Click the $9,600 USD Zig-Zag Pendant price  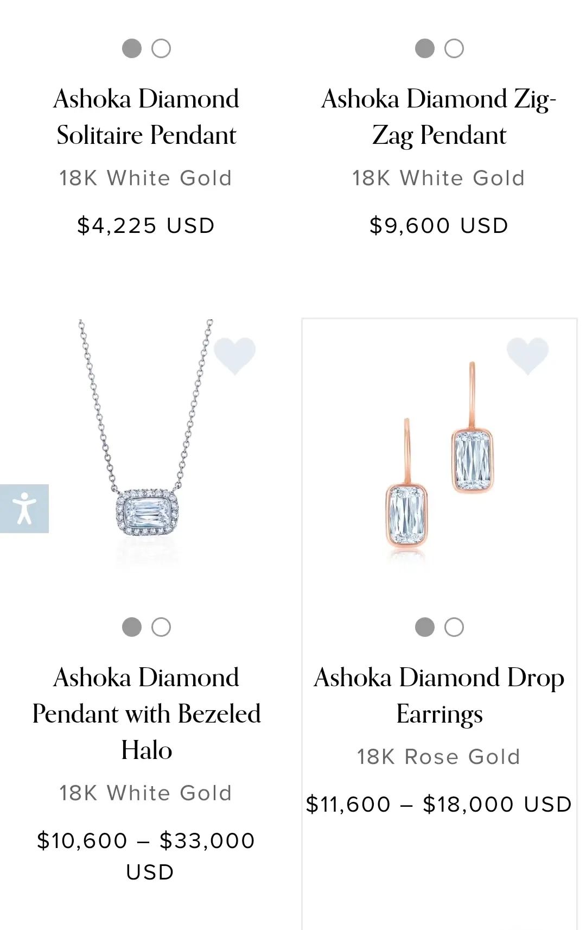(439, 225)
